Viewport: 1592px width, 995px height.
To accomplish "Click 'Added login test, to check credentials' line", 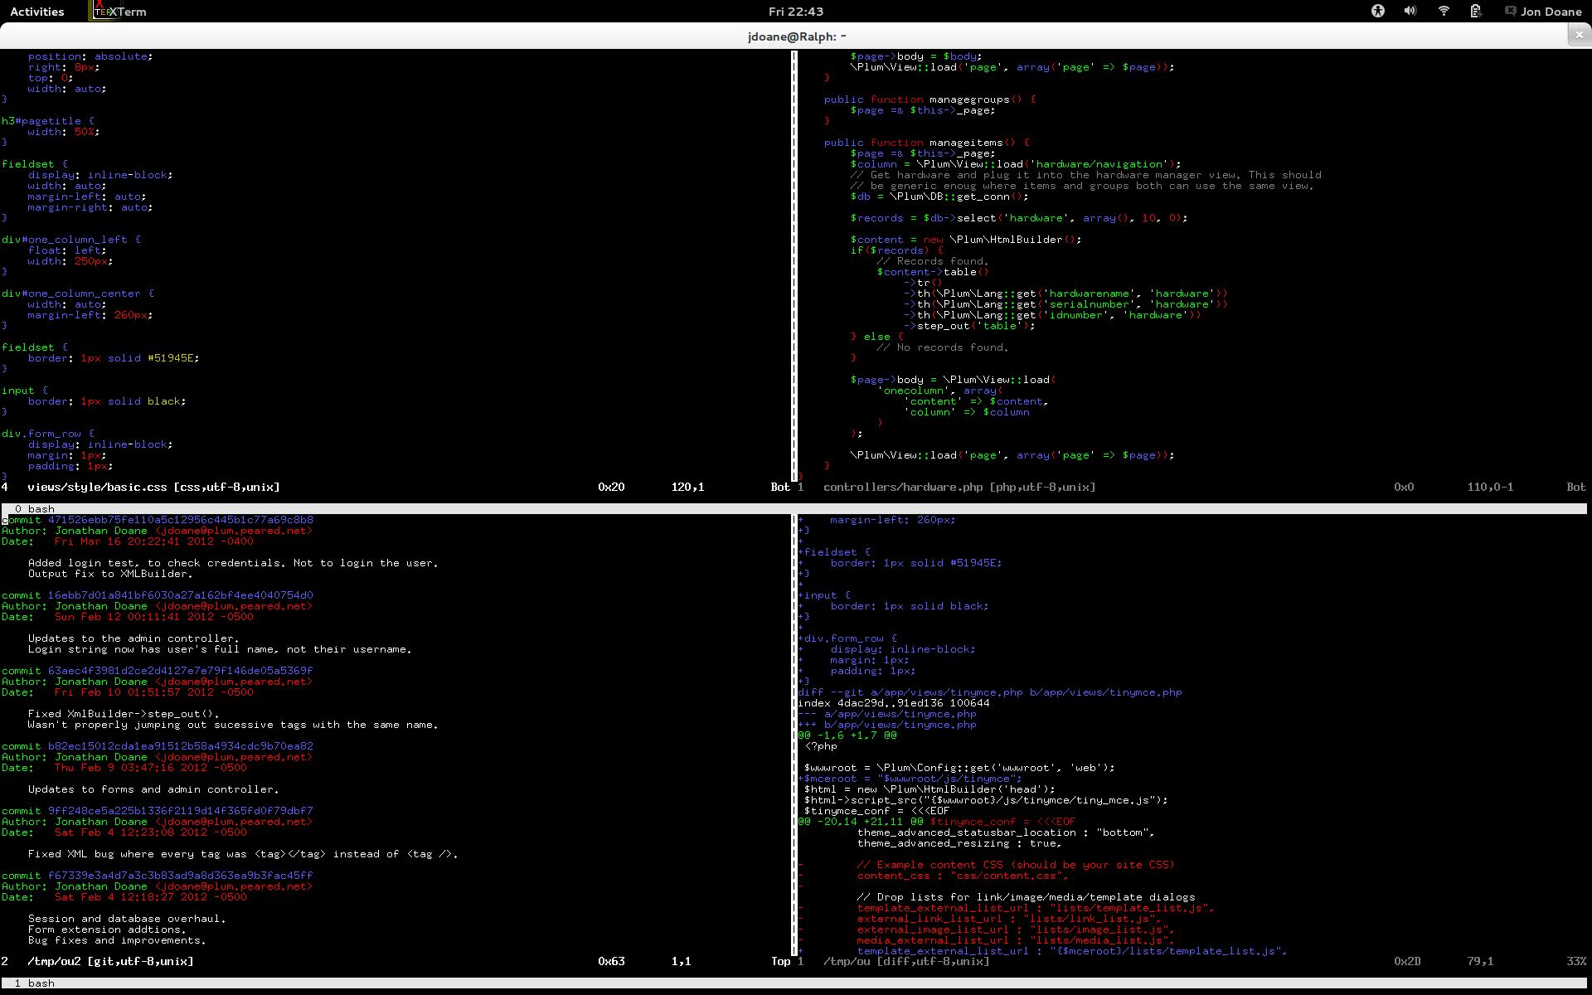I will click(x=233, y=563).
